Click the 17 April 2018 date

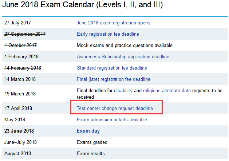18,108
